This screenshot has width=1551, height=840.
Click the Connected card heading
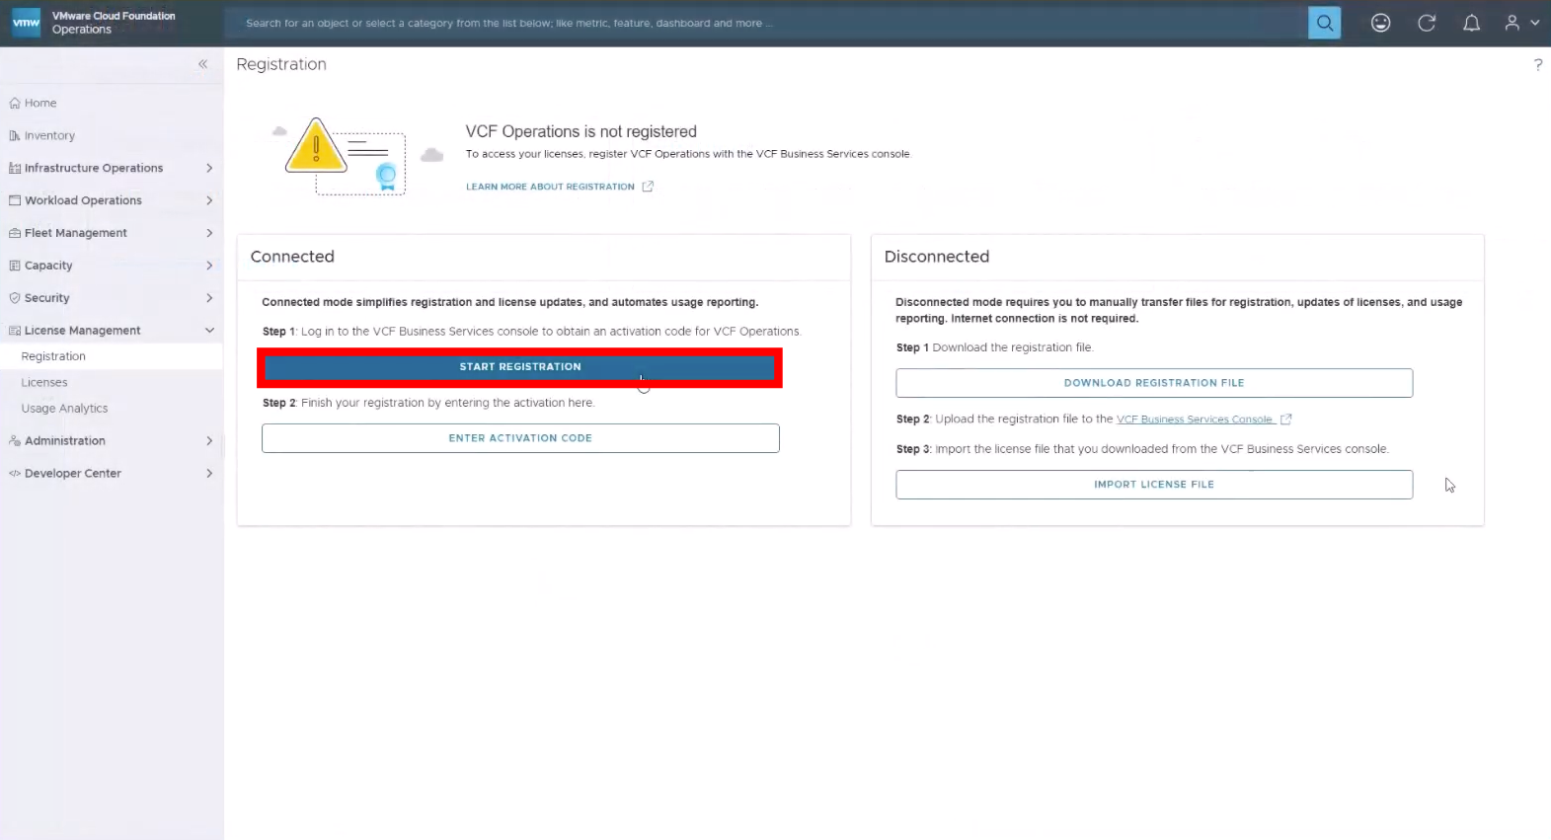[292, 257]
